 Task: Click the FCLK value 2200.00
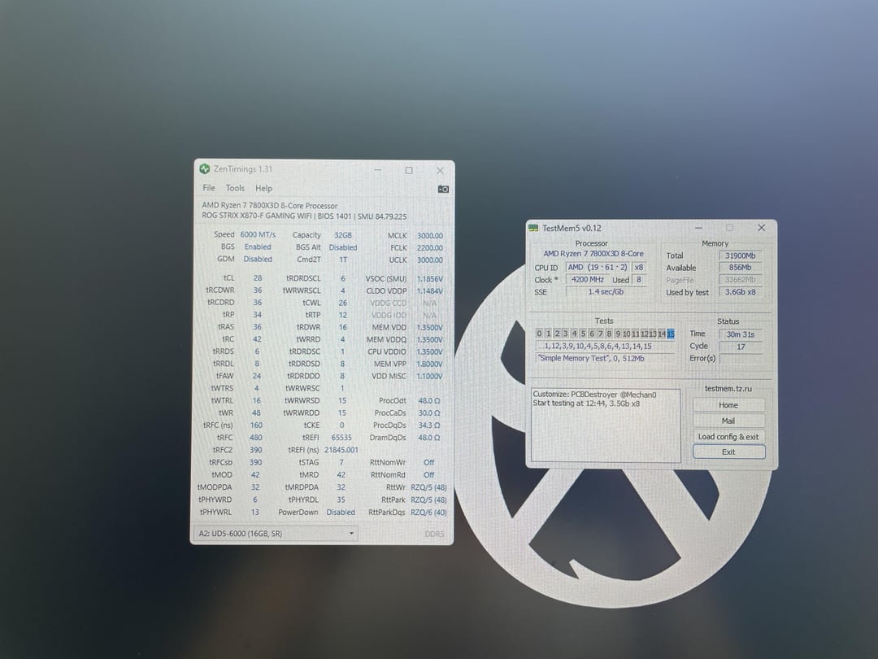pos(429,247)
